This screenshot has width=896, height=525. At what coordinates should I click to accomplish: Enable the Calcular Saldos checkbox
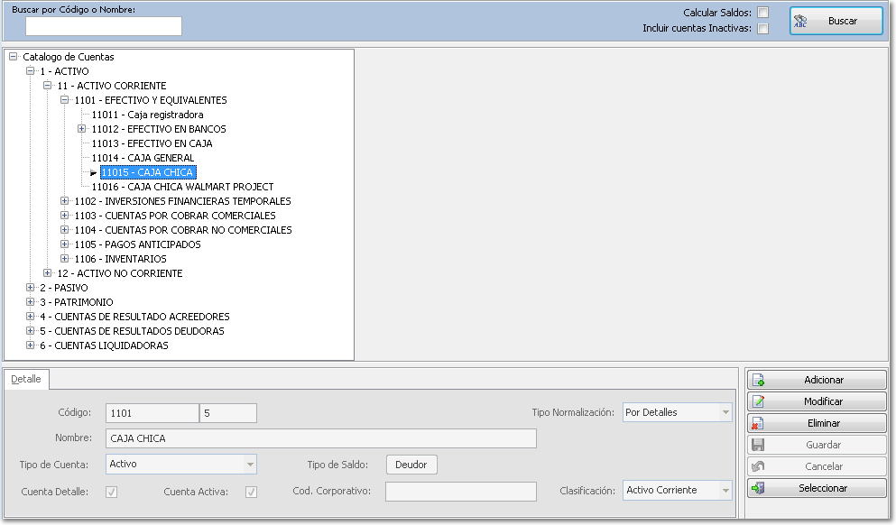[x=762, y=13]
